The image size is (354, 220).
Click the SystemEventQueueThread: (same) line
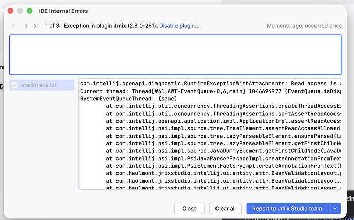click(128, 99)
